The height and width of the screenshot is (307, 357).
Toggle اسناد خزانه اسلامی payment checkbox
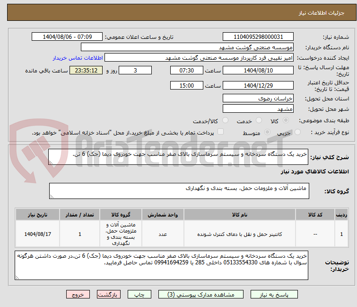coord(220,132)
